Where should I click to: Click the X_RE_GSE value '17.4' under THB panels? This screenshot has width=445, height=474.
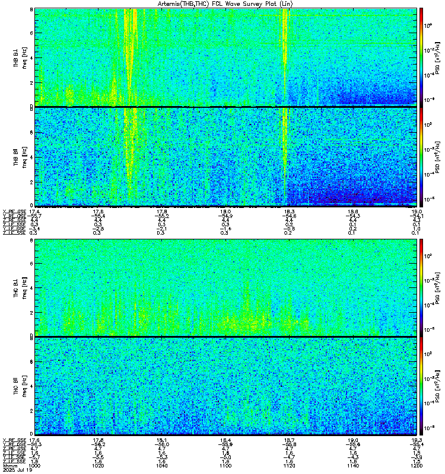click(34, 212)
